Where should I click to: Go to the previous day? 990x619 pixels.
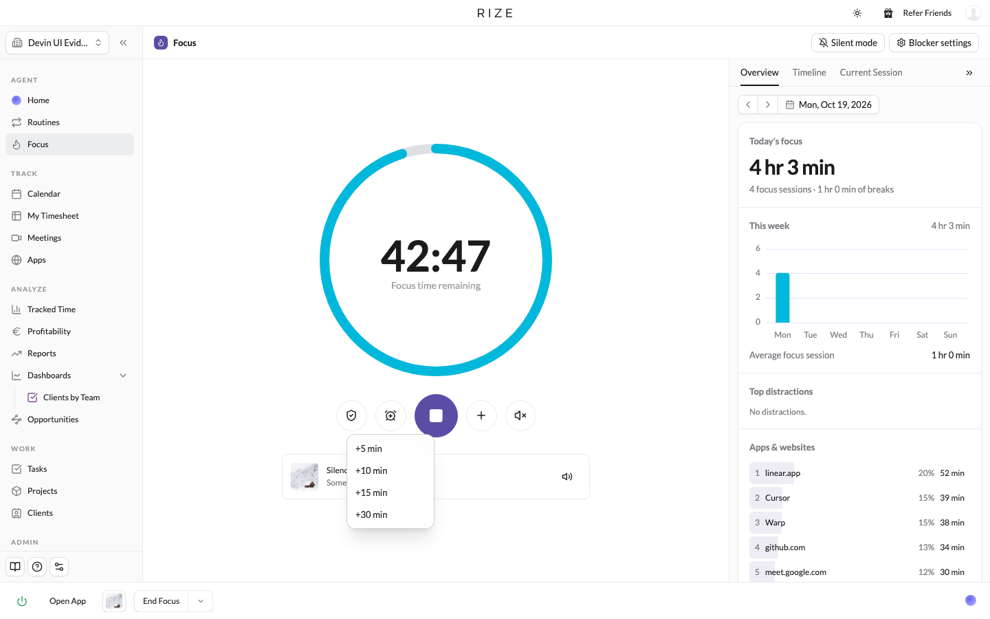click(748, 105)
